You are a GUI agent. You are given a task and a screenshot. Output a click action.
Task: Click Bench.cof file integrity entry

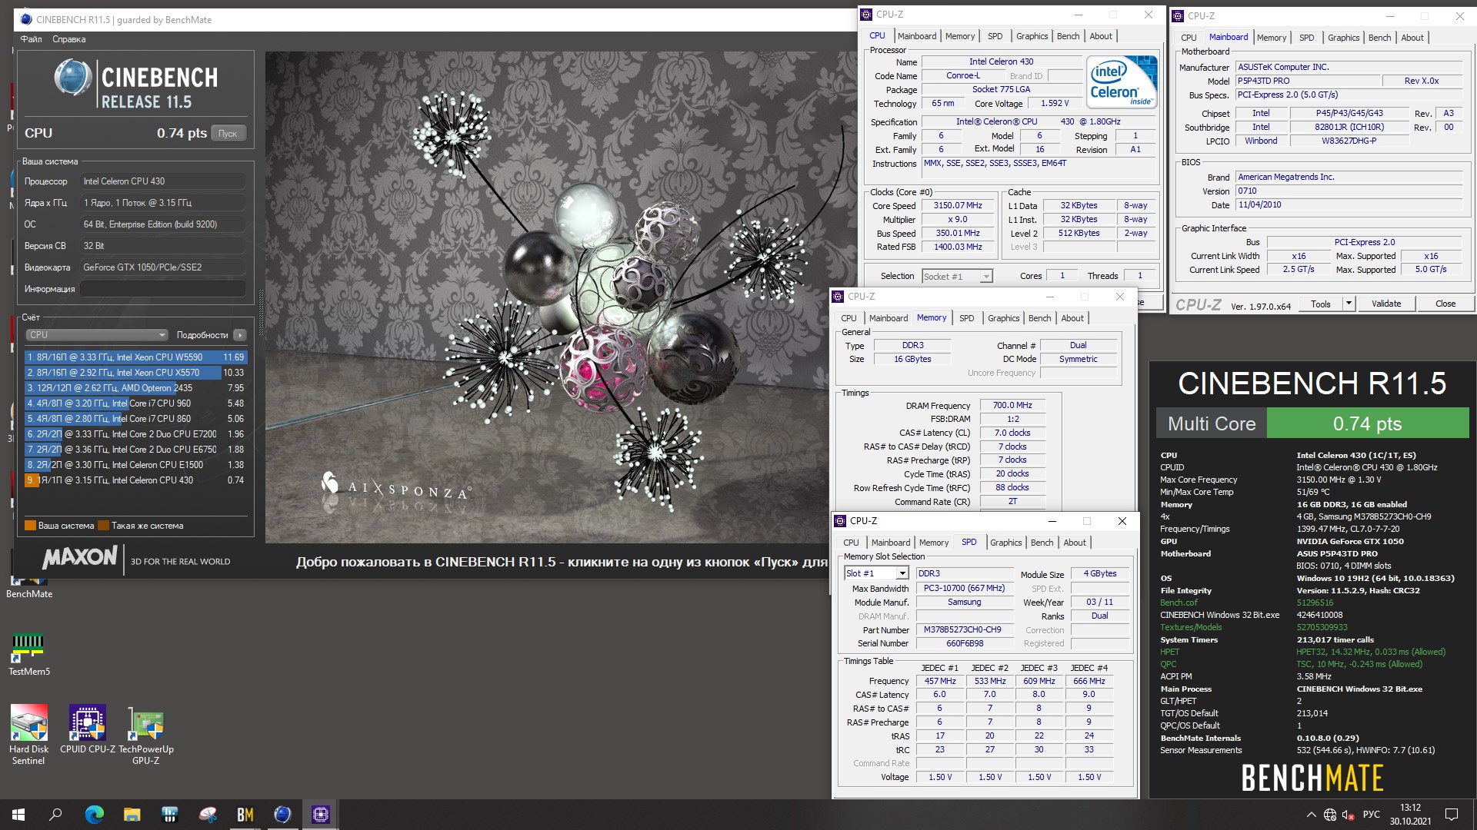pos(1179,603)
